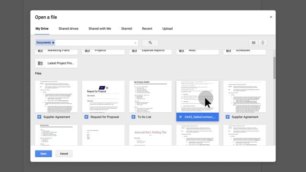The width and height of the screenshot is (306, 172).
Task: Click the search magnifier button
Action: point(150,43)
